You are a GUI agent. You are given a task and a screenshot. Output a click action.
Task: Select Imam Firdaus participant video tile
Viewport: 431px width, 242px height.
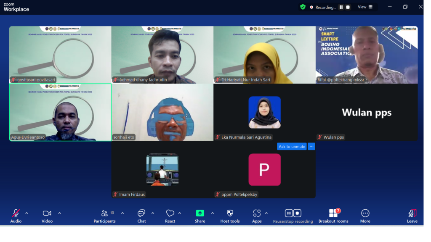[162, 170]
